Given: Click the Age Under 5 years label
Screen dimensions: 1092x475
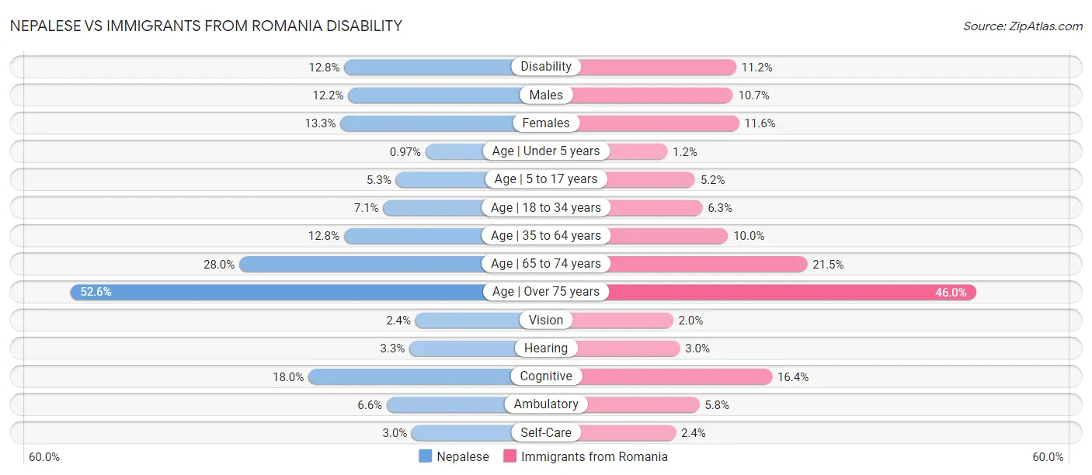Looking at the screenshot, I should (546, 151).
